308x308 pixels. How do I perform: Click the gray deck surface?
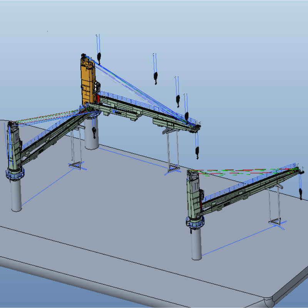127,216
